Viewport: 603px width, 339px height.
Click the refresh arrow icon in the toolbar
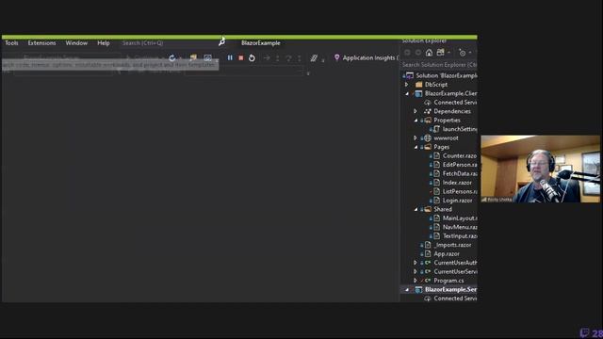(171, 57)
